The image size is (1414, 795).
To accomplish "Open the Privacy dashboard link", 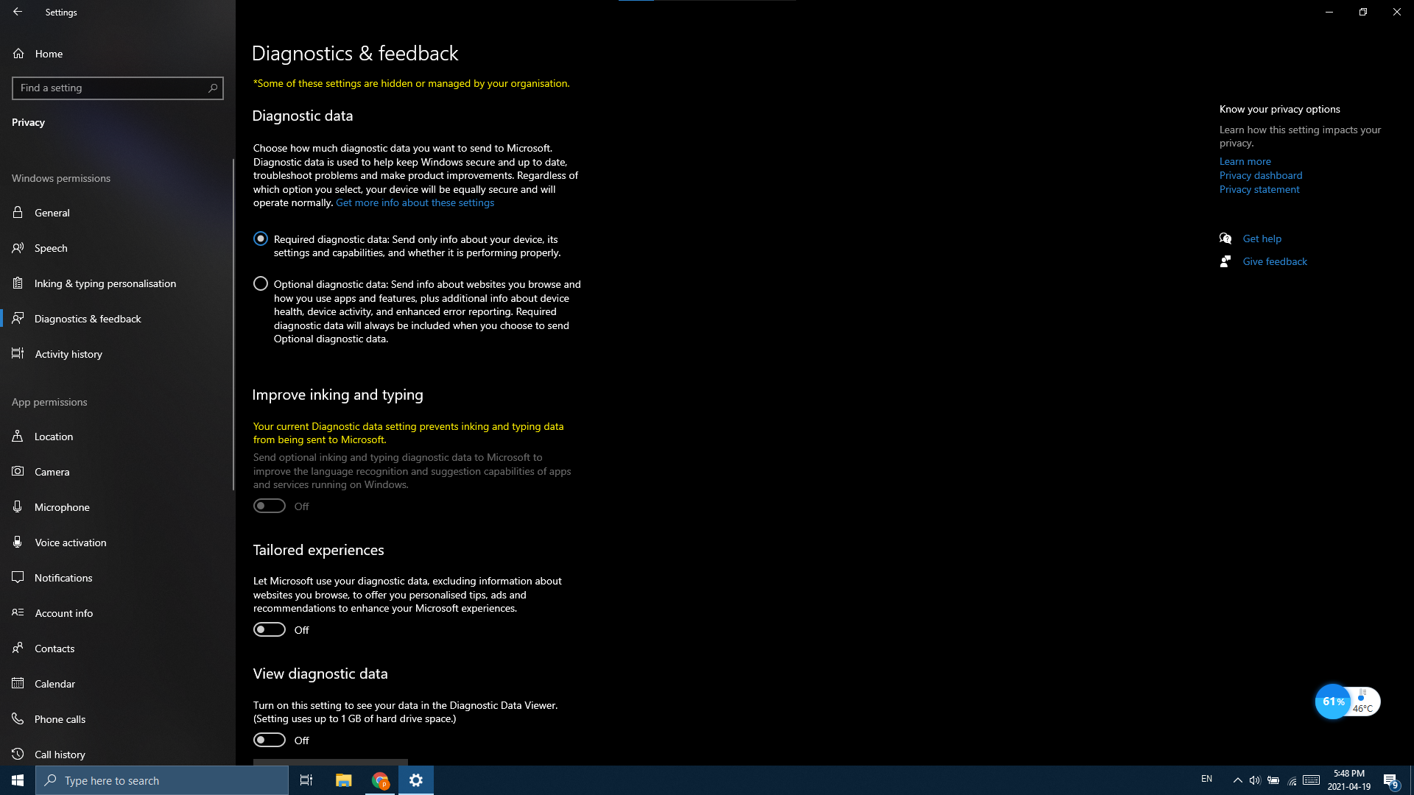I will 1260,175.
